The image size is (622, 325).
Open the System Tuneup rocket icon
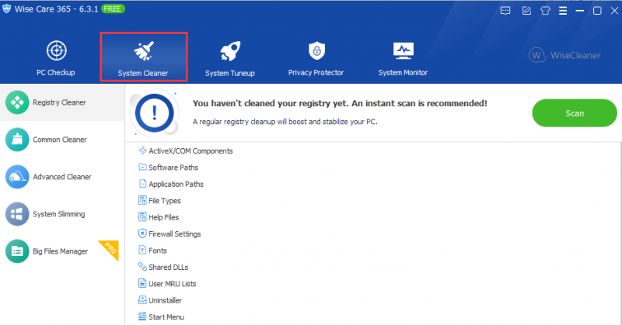tap(230, 51)
